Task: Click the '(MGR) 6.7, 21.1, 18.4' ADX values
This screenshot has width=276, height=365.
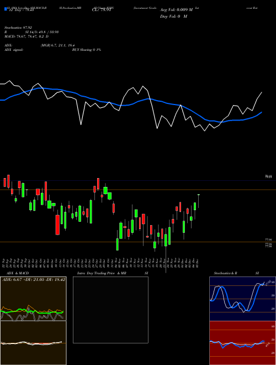Action: [x=57, y=45]
